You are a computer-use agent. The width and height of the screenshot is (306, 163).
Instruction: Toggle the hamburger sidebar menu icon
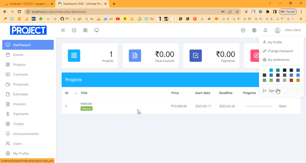[63, 30]
